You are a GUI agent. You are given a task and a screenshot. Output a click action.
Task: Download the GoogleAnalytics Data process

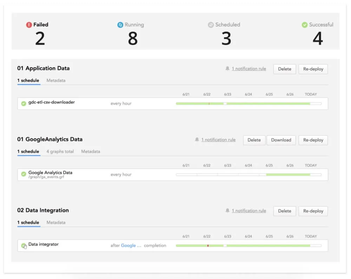pos(281,140)
